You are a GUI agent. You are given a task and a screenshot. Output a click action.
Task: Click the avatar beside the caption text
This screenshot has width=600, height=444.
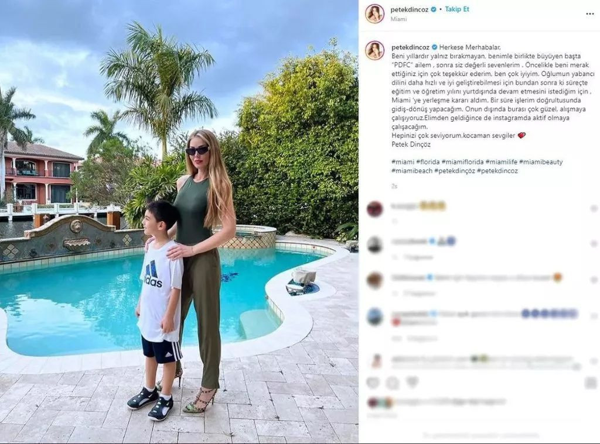(374, 50)
